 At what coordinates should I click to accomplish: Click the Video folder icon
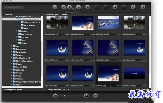[20, 43]
